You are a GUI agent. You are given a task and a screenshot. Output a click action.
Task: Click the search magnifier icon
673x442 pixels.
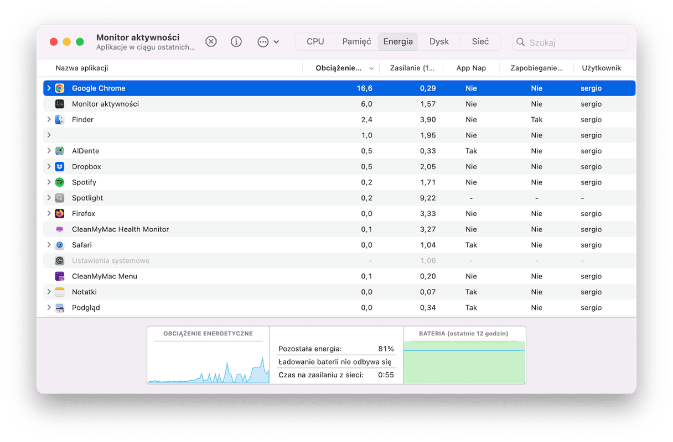pyautogui.click(x=520, y=42)
